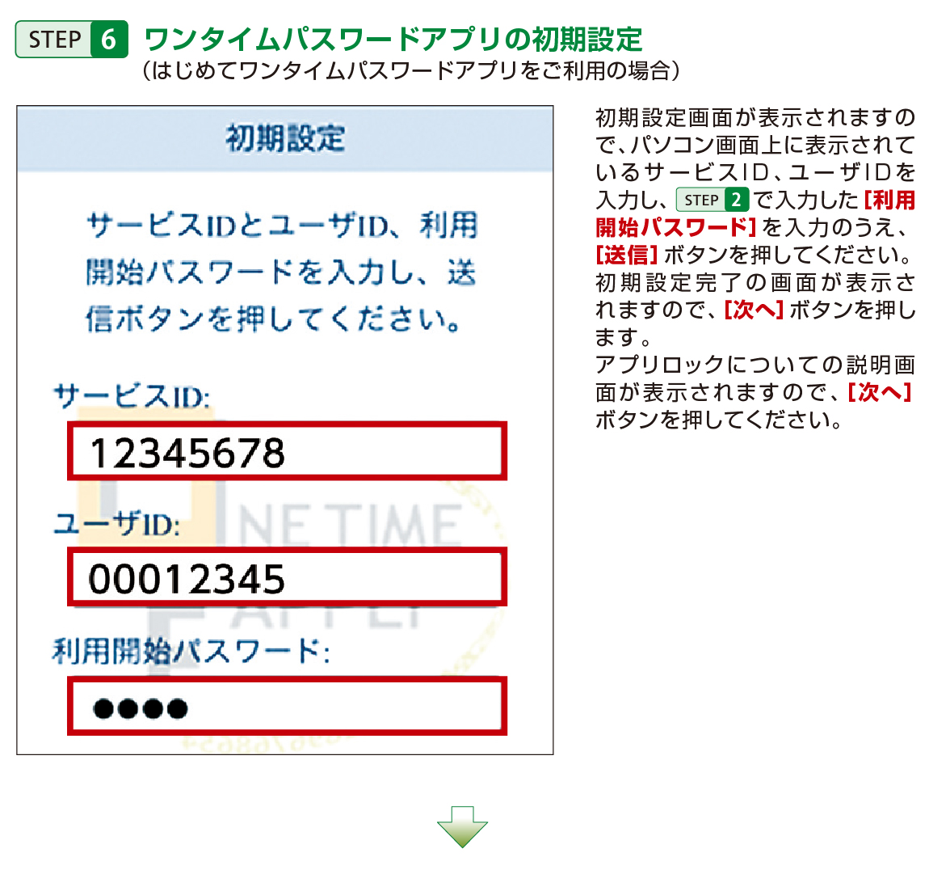The image size is (929, 895).
Task: Click the 利用開始パスワード: field label
Action: tap(191, 651)
